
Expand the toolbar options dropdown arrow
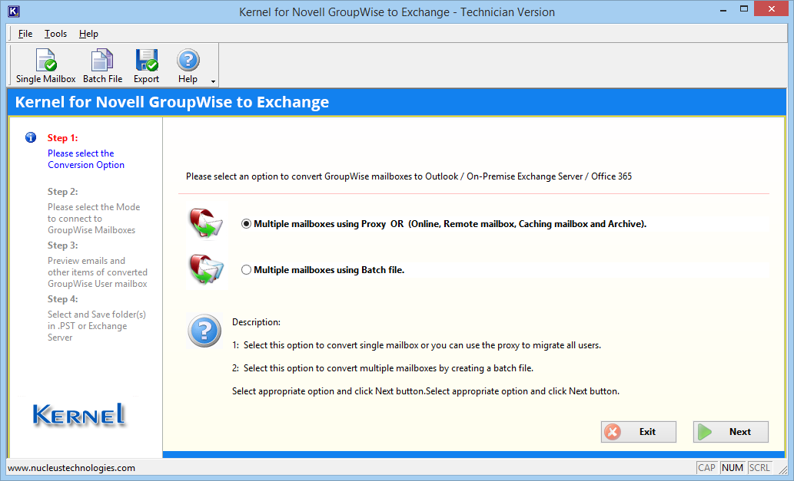tap(213, 81)
